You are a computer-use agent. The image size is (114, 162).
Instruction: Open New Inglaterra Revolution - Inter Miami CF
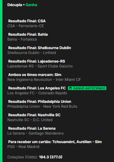pos(44,80)
